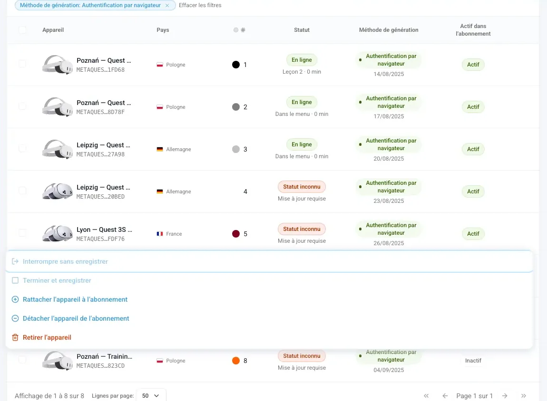Toggle the select-all checkbox in the table header
Screen dimensions: 547x401
[x=22, y=30]
